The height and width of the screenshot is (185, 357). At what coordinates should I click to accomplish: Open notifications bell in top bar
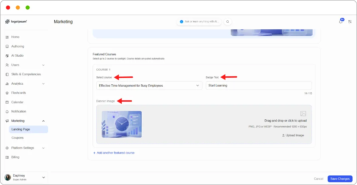[341, 21]
